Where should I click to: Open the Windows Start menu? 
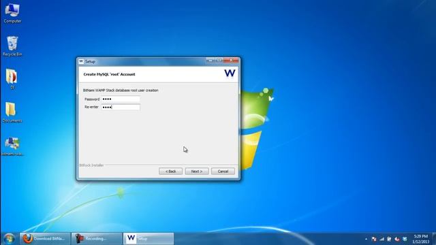pyautogui.click(x=9, y=239)
